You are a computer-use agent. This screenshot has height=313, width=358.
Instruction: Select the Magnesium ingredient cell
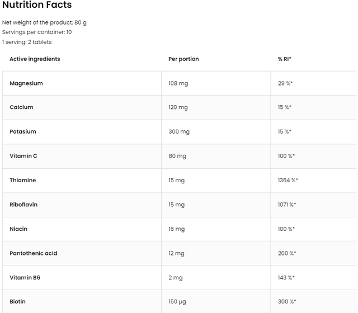coord(26,83)
